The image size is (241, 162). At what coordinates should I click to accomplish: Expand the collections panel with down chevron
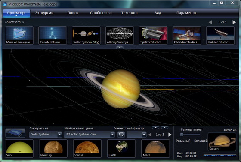click(x=120, y=48)
